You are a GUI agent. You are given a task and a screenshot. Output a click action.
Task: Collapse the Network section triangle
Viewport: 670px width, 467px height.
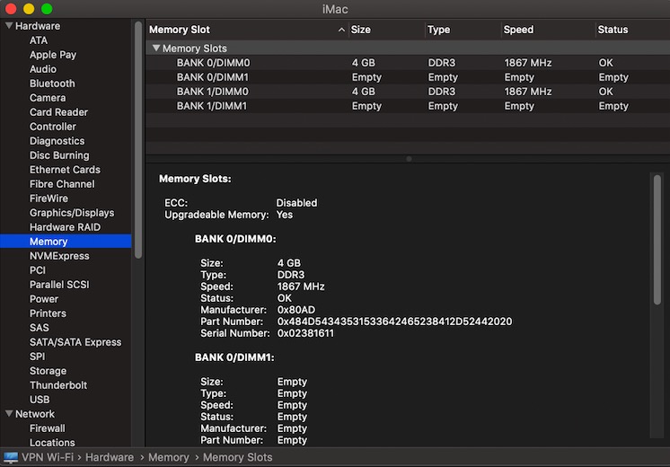9,414
